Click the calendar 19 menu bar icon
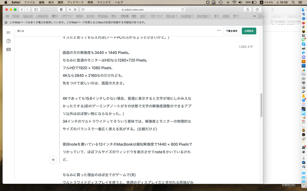307x191 pixels. coord(214,2)
